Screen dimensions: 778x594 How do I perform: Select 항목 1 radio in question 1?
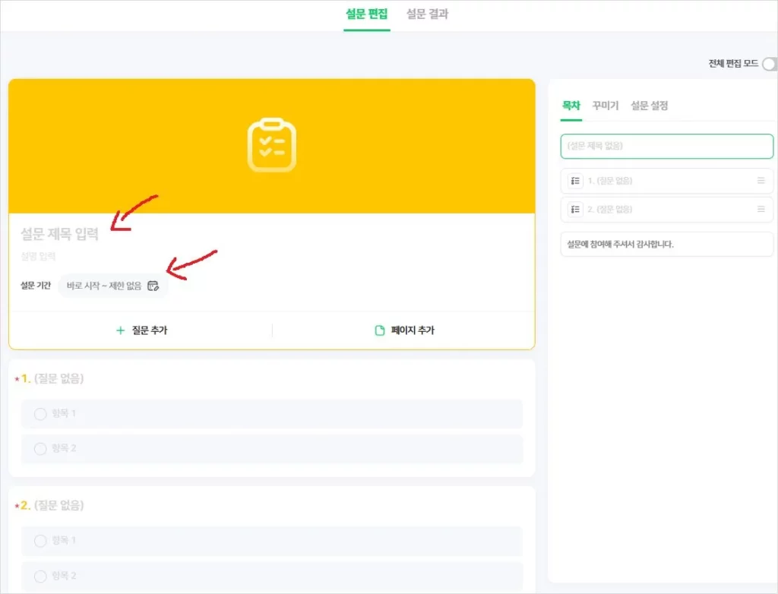pyautogui.click(x=40, y=414)
